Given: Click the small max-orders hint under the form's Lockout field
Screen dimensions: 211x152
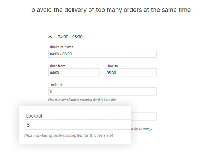Looking at the screenshot, I should [x=82, y=100].
